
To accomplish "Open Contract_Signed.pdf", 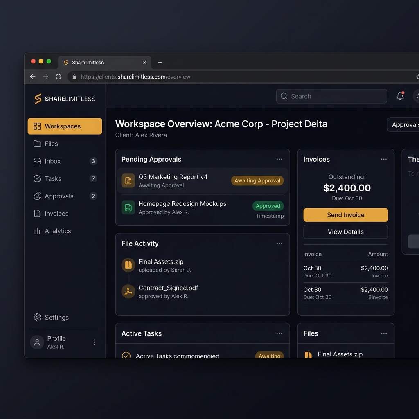I will click(168, 288).
